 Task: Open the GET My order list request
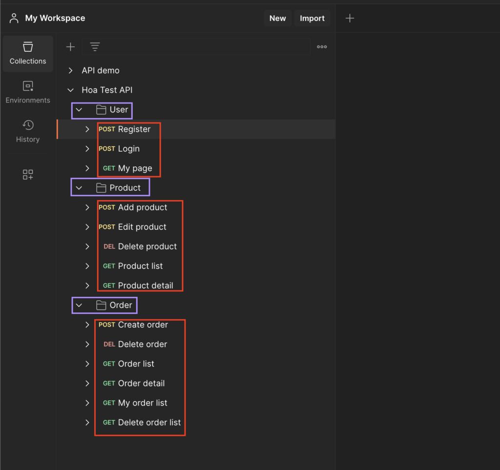[x=135, y=403]
